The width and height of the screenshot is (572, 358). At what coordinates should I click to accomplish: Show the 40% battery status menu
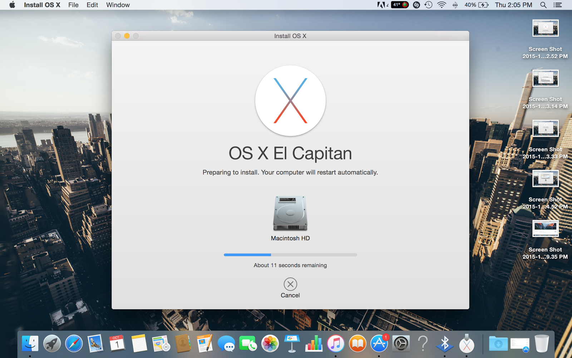tap(476, 5)
